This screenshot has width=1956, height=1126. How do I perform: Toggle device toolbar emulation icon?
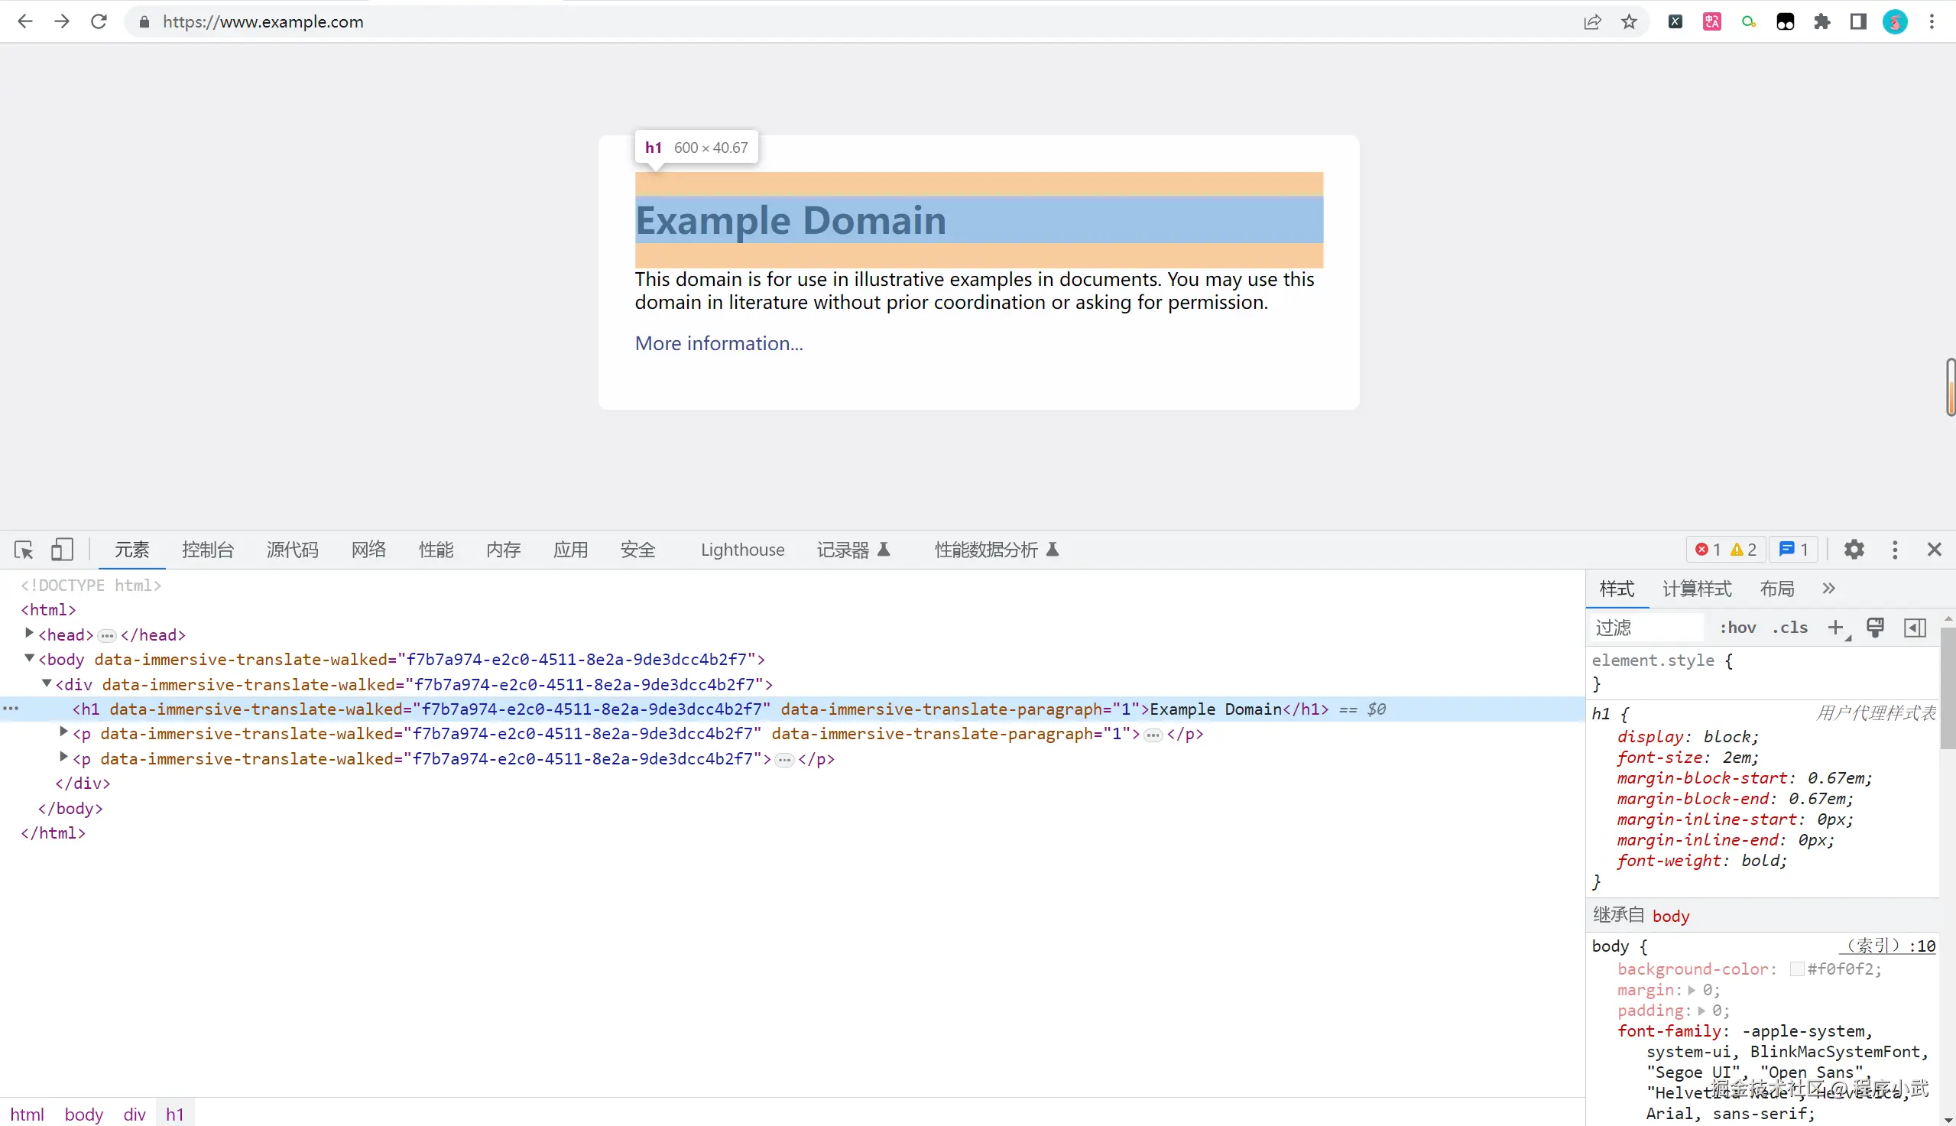pyautogui.click(x=62, y=550)
